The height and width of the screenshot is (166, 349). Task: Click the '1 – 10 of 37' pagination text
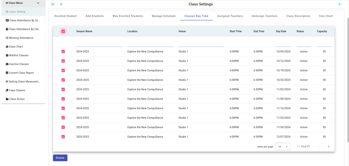click(x=303, y=147)
